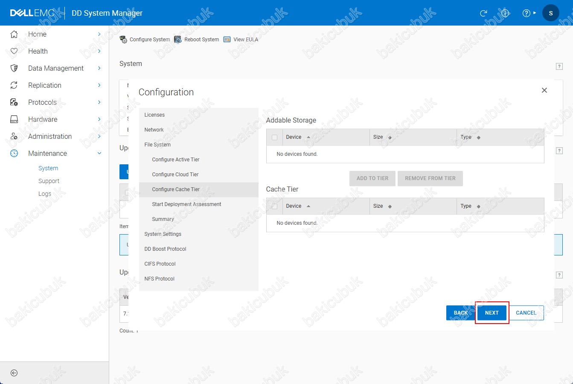This screenshot has height=384, width=573.
Task: Click the View EULA icon
Action: (227, 40)
